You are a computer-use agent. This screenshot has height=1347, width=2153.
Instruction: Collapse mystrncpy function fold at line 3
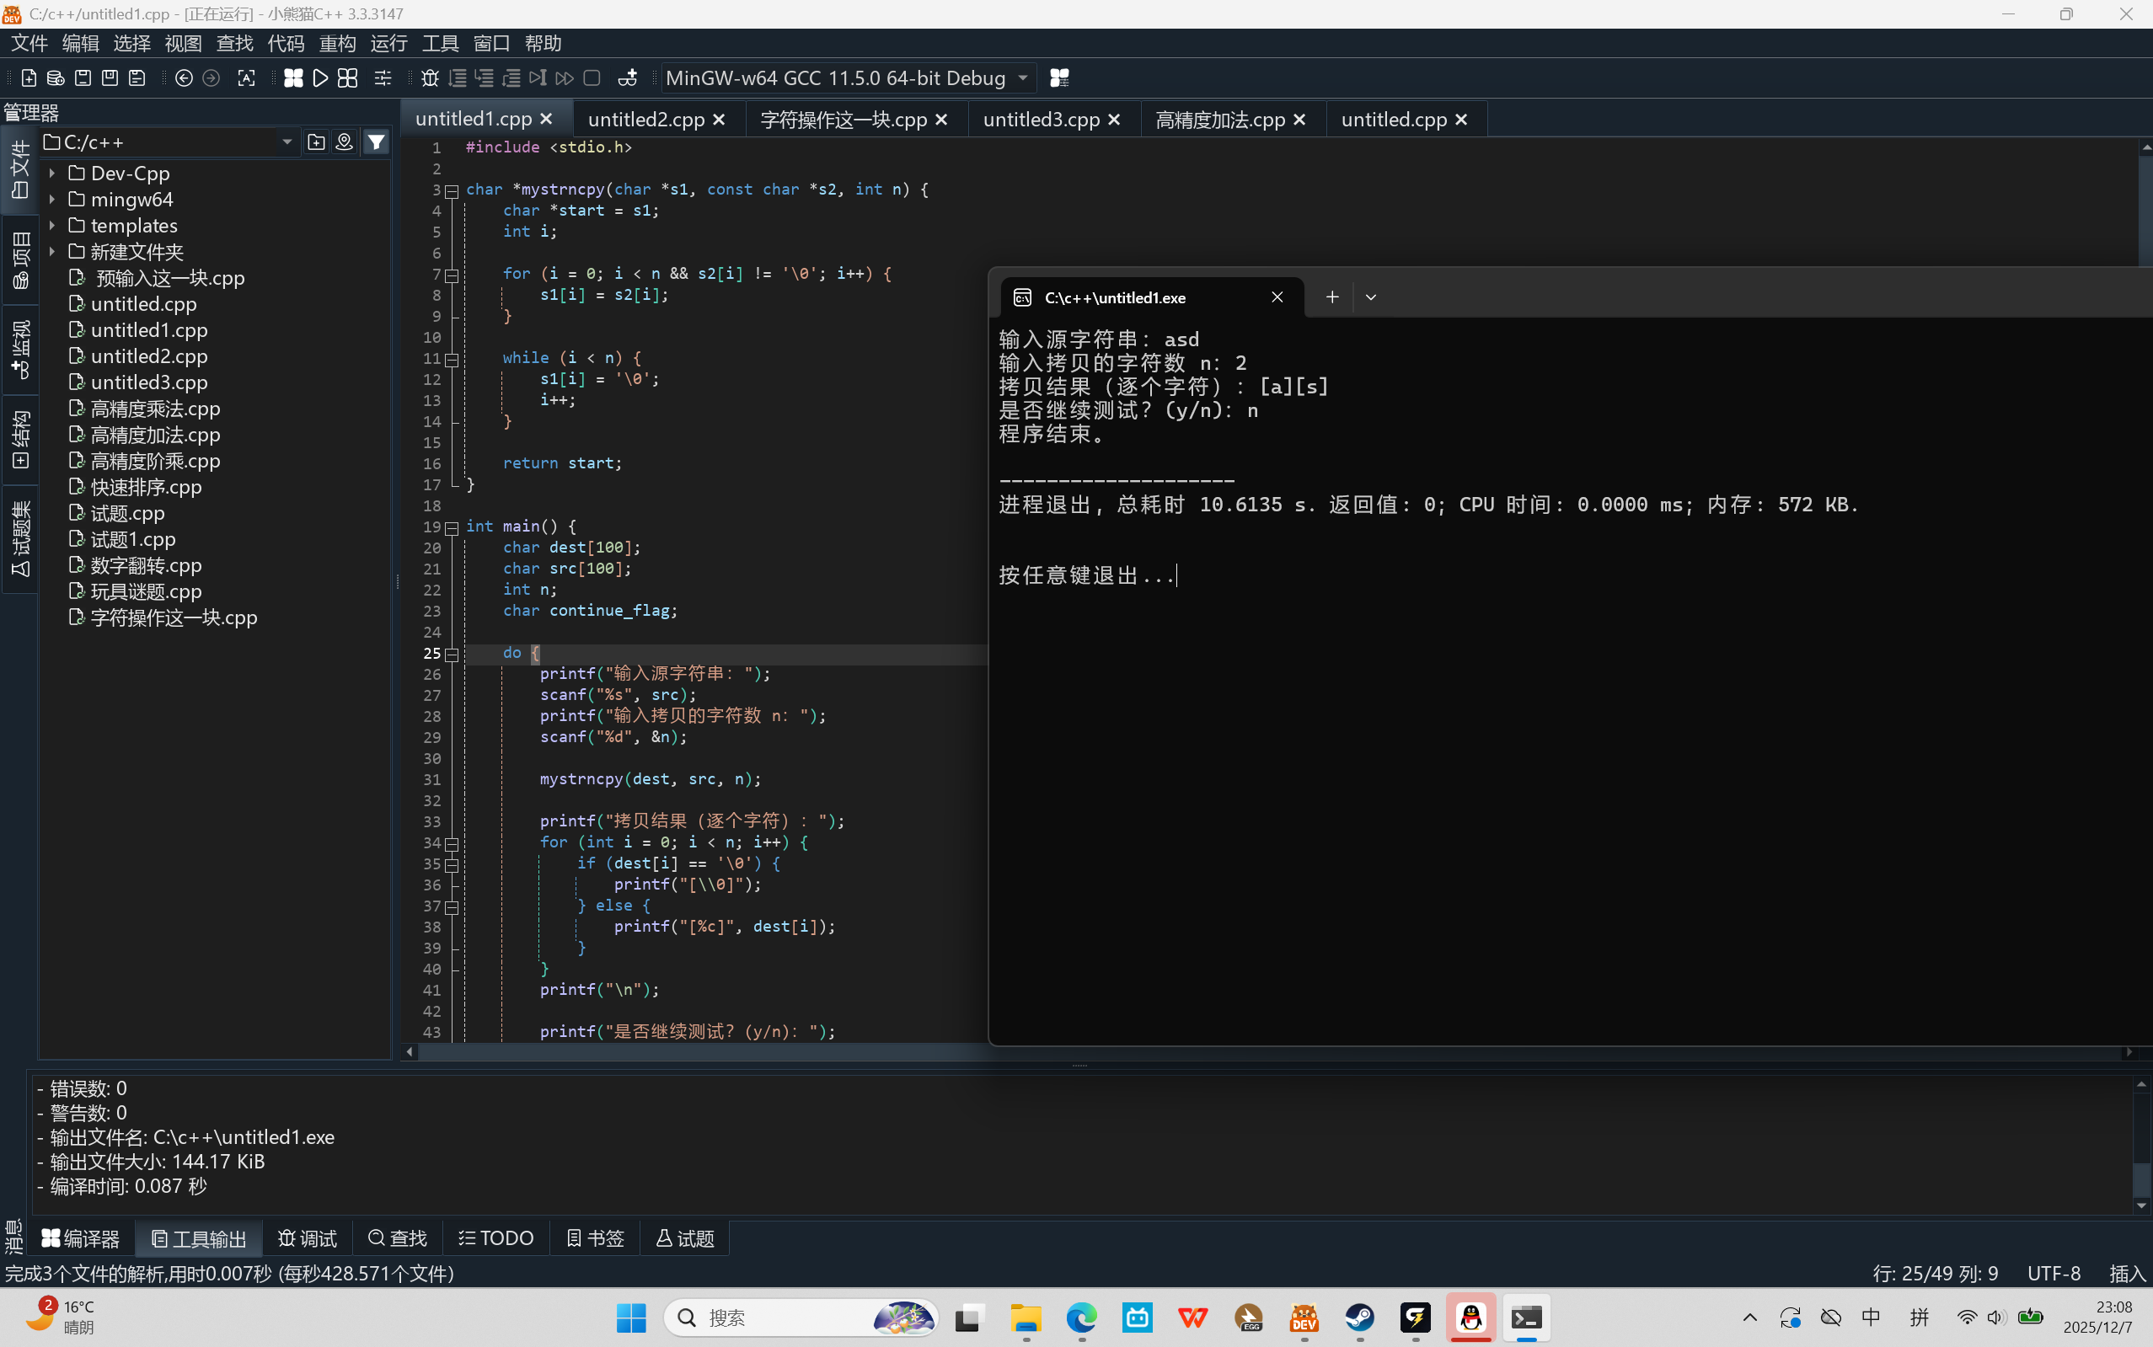[x=452, y=190]
